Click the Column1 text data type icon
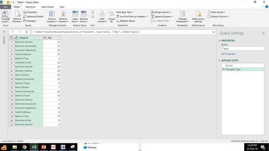The height and width of the screenshot is (151, 269). (16, 38)
